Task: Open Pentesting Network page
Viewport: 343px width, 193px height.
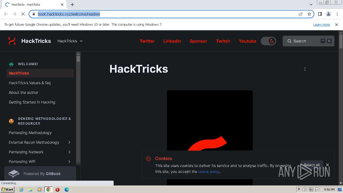Action: coord(26,152)
